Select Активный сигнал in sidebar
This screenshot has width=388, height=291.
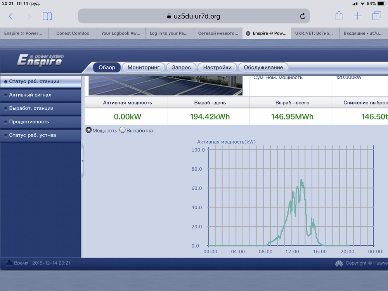click(30, 95)
